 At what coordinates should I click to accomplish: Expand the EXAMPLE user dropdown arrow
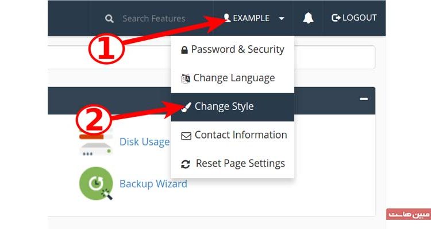pos(282,18)
